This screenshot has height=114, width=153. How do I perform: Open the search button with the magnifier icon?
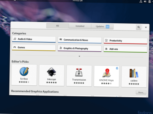pyautogui.click(x=139, y=27)
